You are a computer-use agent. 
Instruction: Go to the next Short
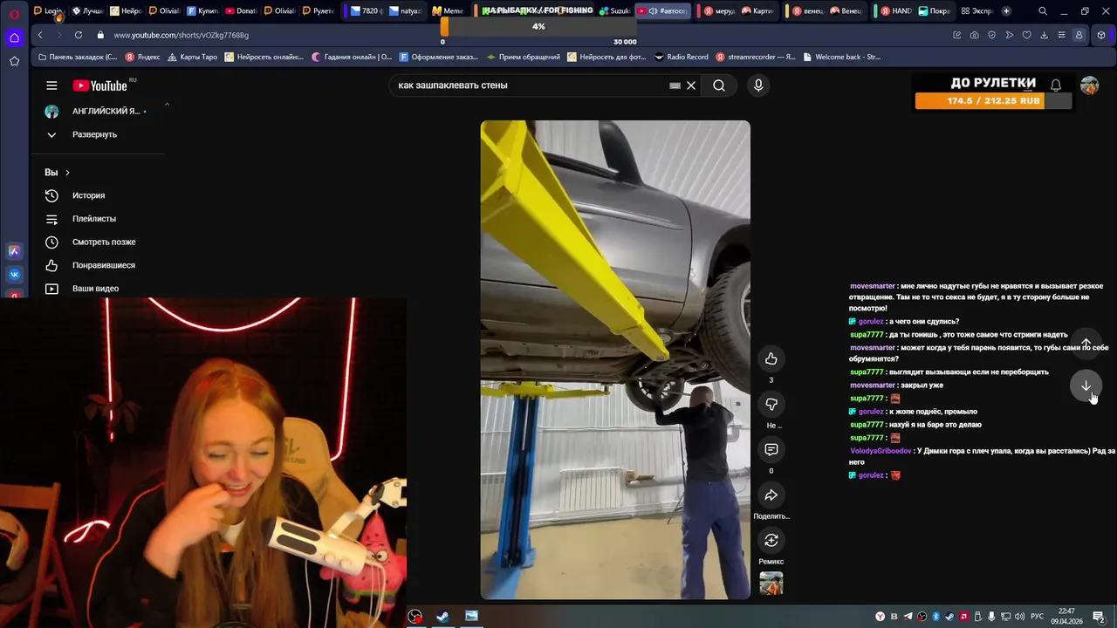[1086, 386]
